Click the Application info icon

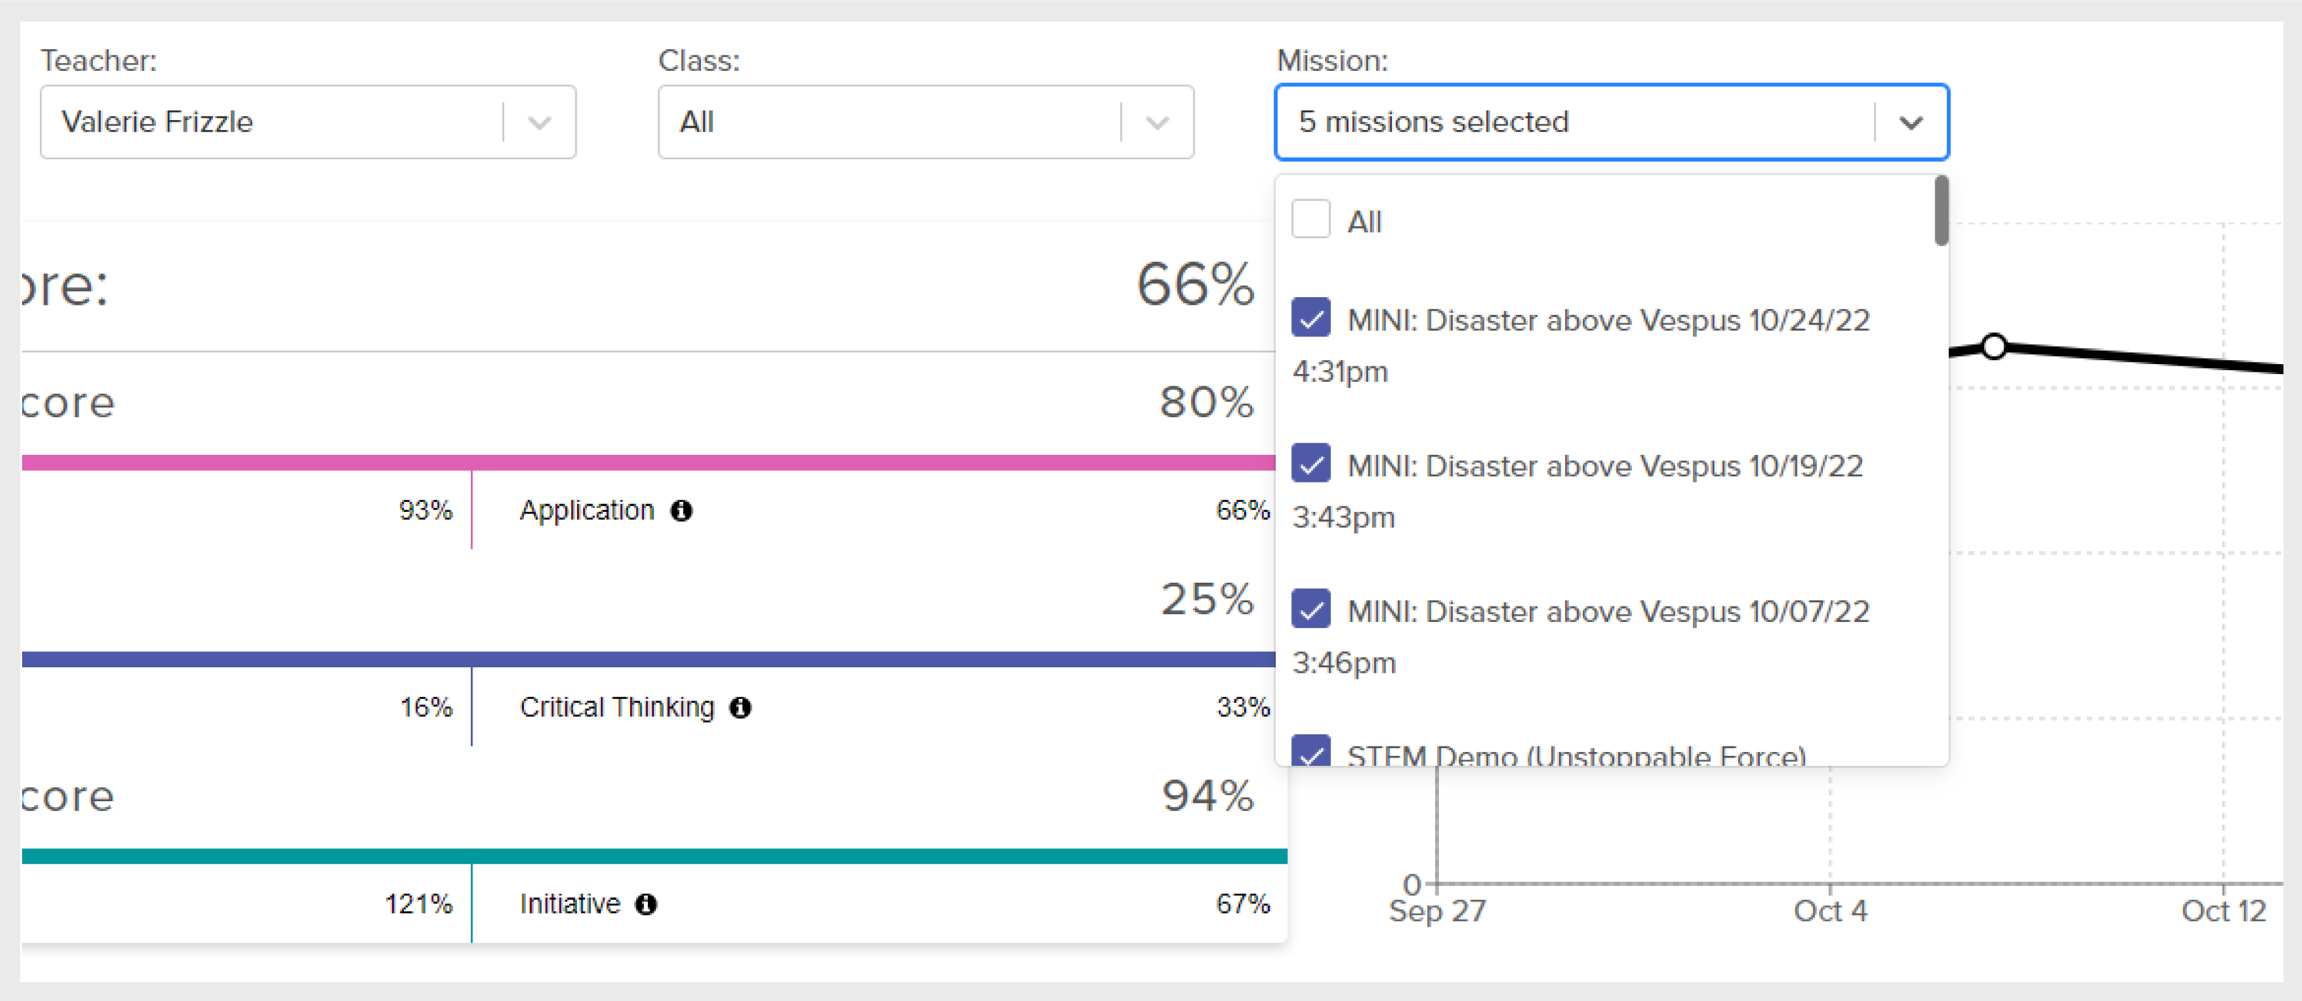(682, 510)
